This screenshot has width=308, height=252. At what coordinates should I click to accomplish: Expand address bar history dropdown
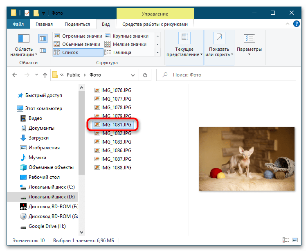[133, 75]
